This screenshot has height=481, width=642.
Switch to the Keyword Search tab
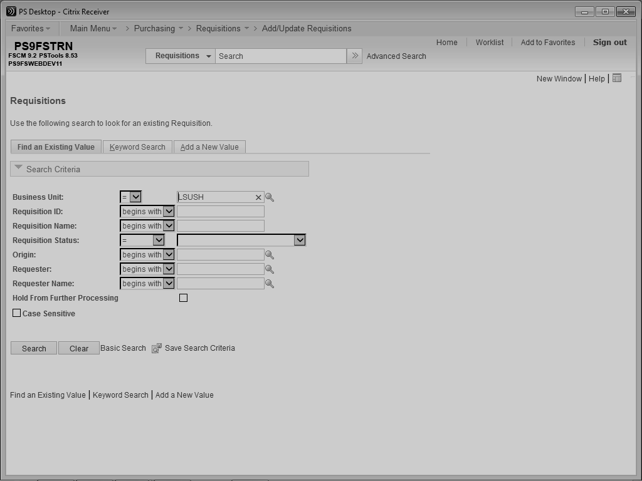[137, 147]
